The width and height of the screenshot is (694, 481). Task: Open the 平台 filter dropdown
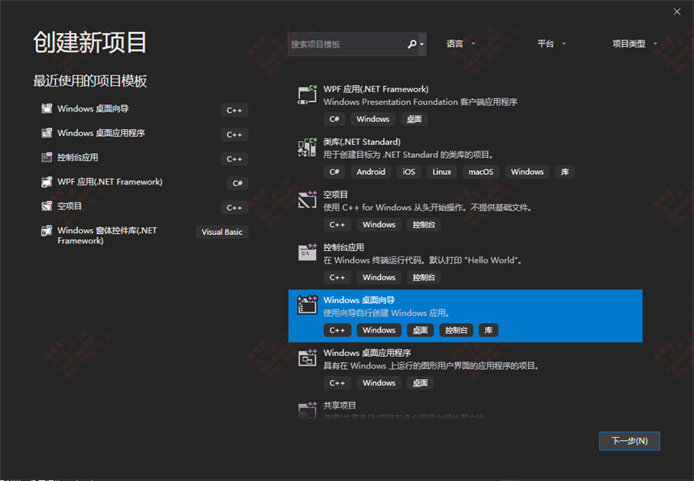[x=551, y=44]
